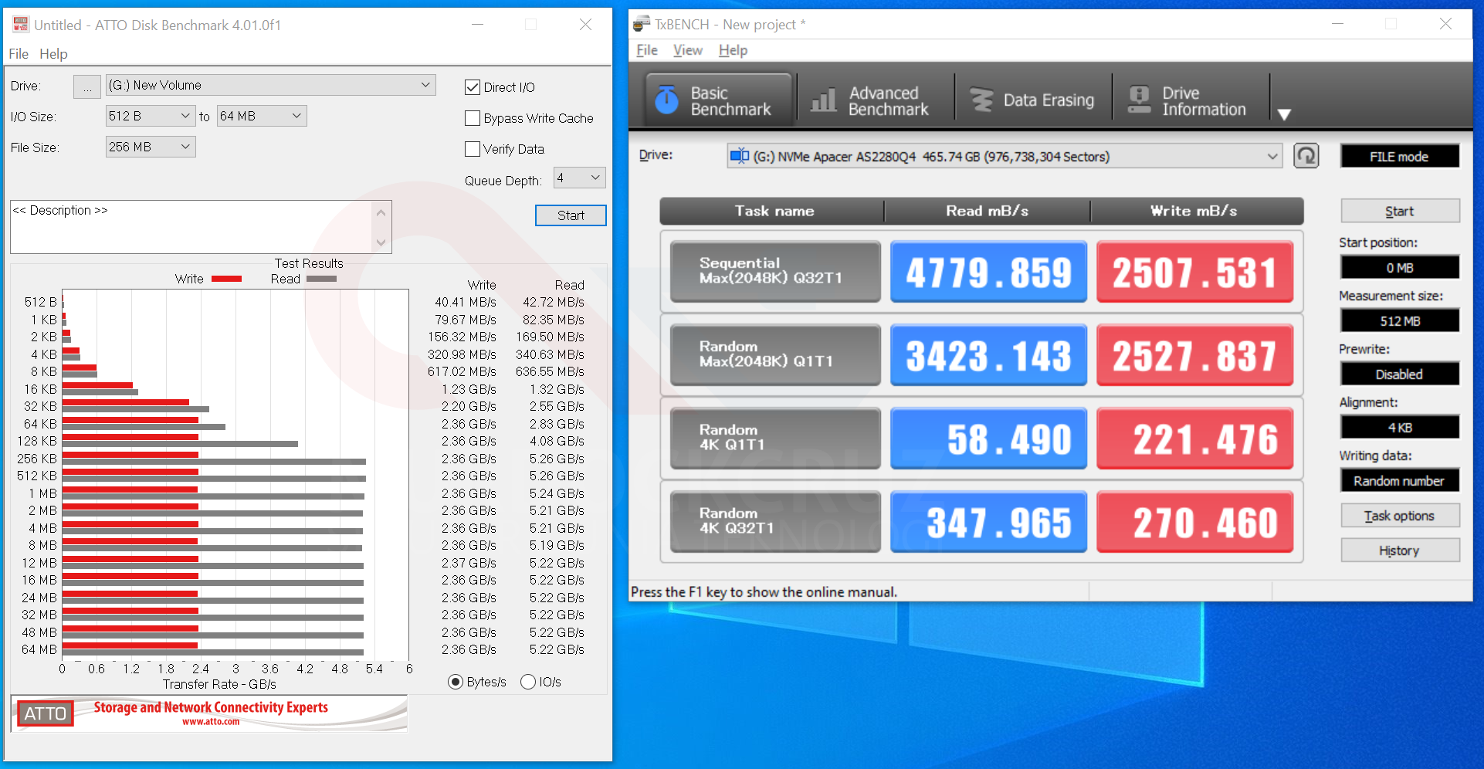Run the Random 4K Q1T1 task
Image resolution: width=1484 pixels, height=769 pixels.
[775, 438]
